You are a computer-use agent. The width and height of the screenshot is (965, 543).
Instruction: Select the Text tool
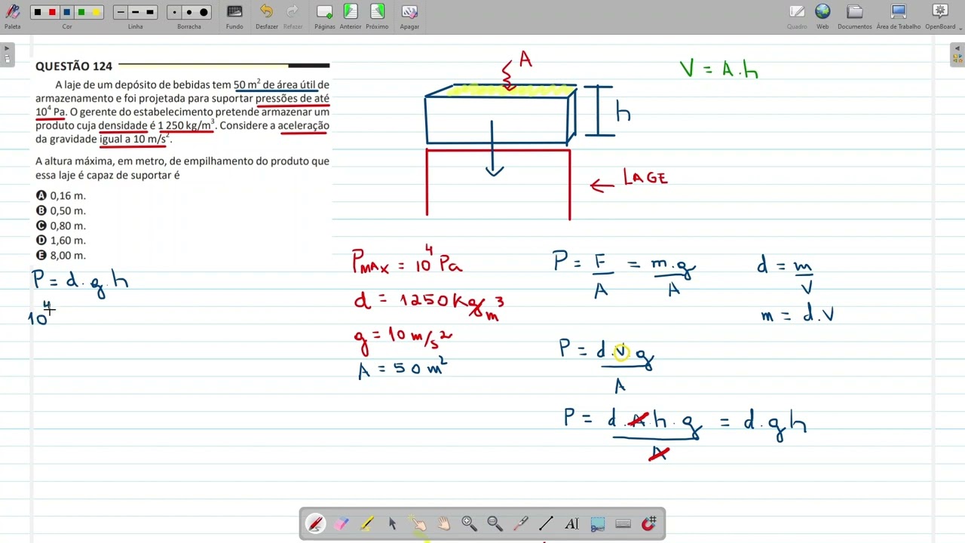[x=571, y=523]
